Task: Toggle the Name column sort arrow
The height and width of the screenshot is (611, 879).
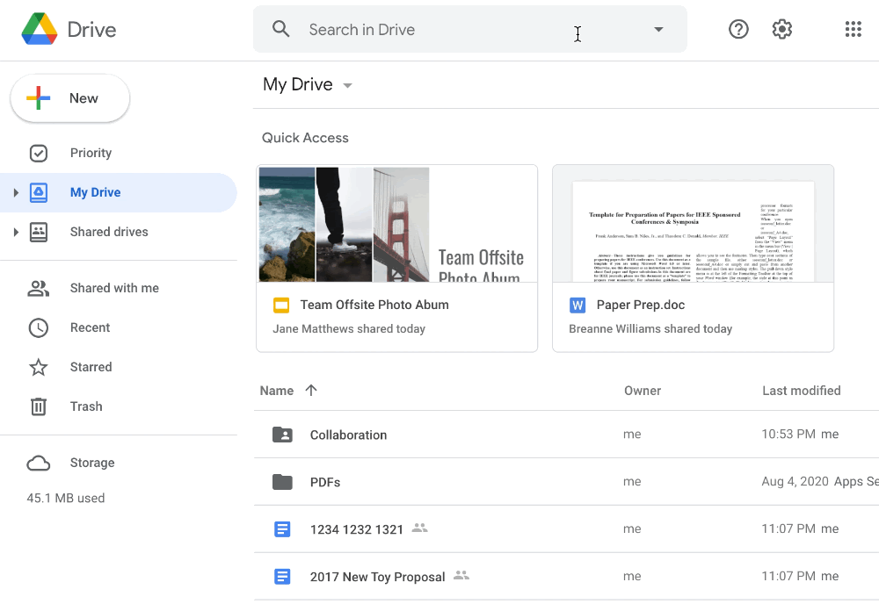Action: click(x=311, y=391)
